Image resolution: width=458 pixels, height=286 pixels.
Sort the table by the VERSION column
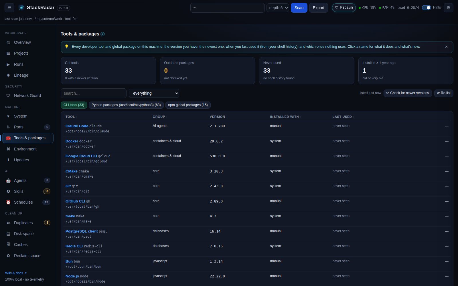point(218,117)
